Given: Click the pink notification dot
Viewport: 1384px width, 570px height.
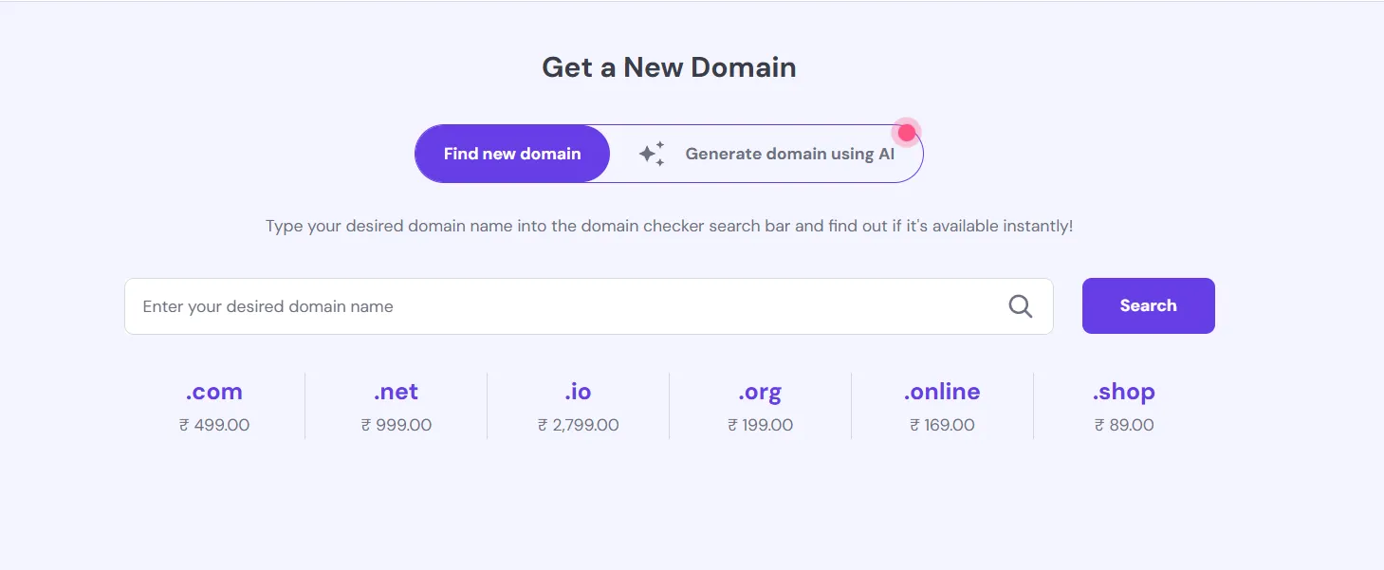Looking at the screenshot, I should [907, 133].
